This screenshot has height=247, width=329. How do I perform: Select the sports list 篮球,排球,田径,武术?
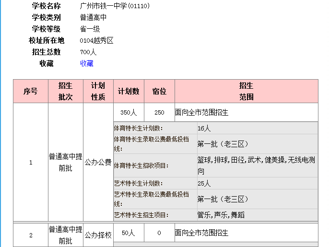(256, 166)
